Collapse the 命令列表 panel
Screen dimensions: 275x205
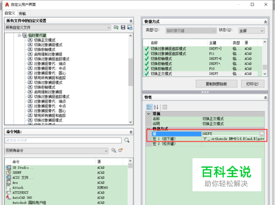tap(131, 132)
